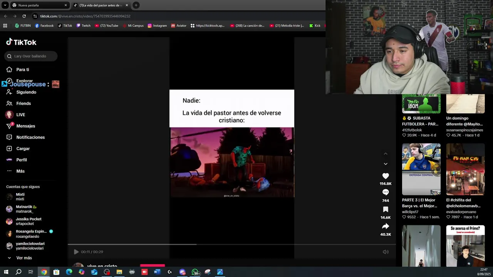493x277 pixels.
Task: Open the tab search dropdown
Action: pyautogui.click(x=5, y=5)
